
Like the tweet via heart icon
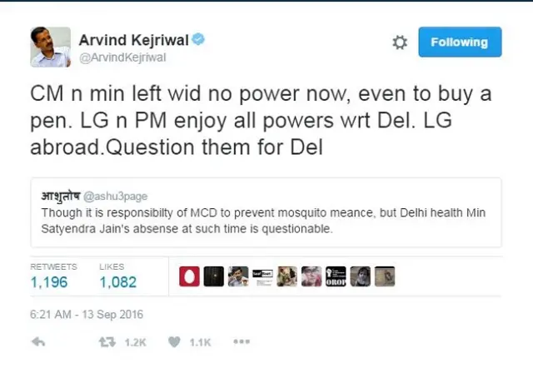pos(174,341)
